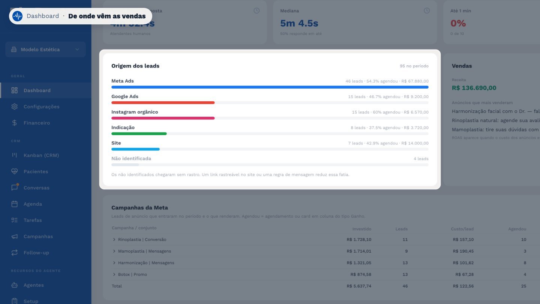Click the R$ 136.690,00 revenue value

coord(474,88)
